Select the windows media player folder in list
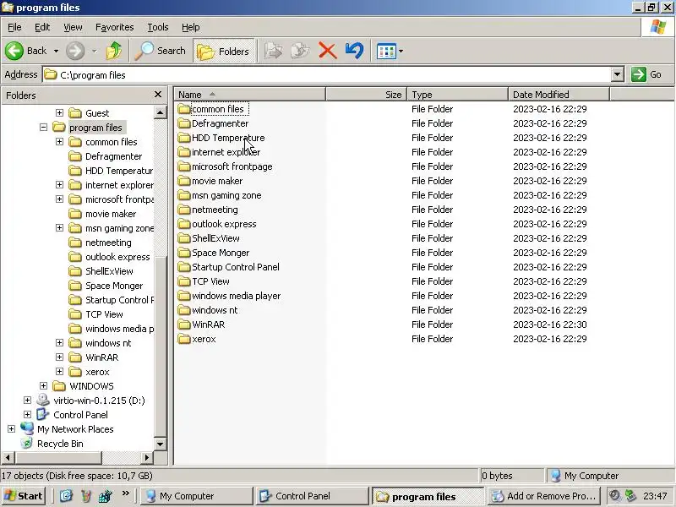Screen dimensions: 676x507 tap(236, 296)
